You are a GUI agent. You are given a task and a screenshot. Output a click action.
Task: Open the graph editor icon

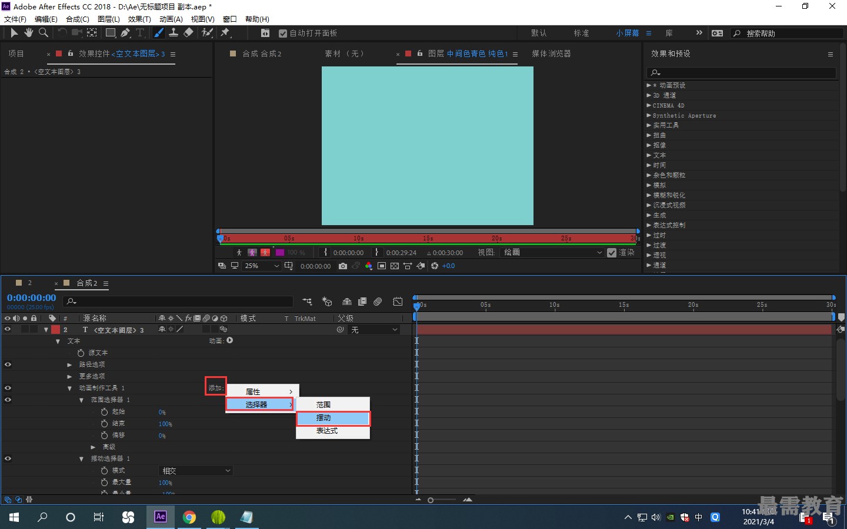(x=398, y=302)
